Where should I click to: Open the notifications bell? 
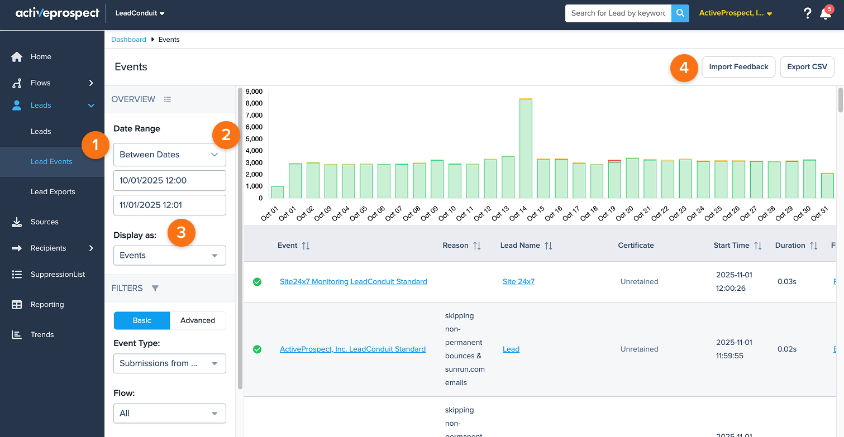click(826, 14)
